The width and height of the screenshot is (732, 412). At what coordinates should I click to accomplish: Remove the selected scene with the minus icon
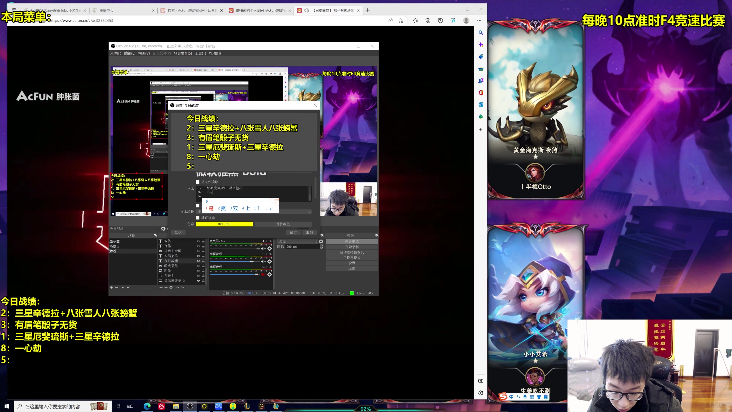point(117,288)
